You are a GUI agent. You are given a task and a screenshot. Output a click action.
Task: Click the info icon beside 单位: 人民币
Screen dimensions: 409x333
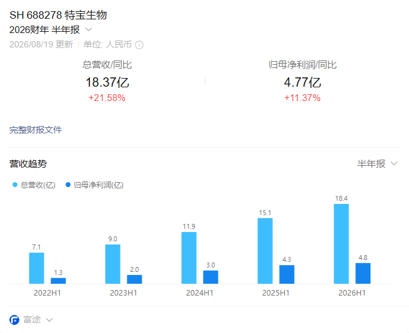click(x=139, y=45)
